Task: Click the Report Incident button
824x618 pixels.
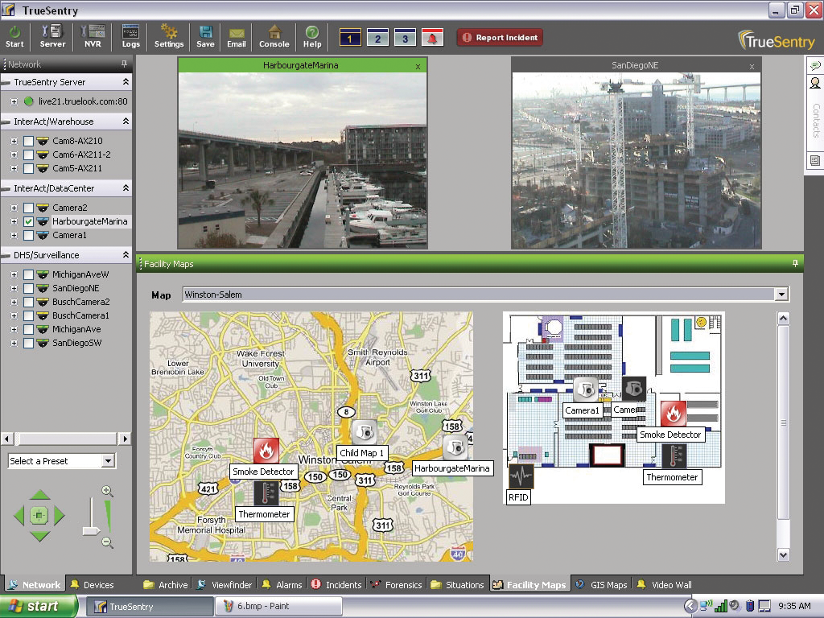Action: tap(500, 38)
